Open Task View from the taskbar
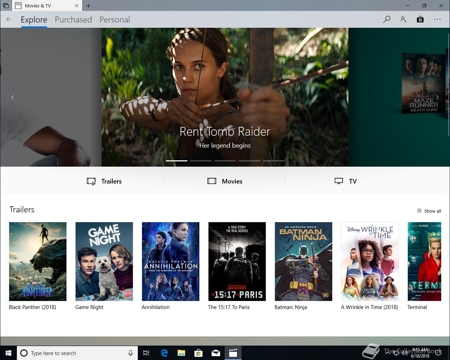Image resolution: width=450 pixels, height=360 pixels. click(x=146, y=353)
